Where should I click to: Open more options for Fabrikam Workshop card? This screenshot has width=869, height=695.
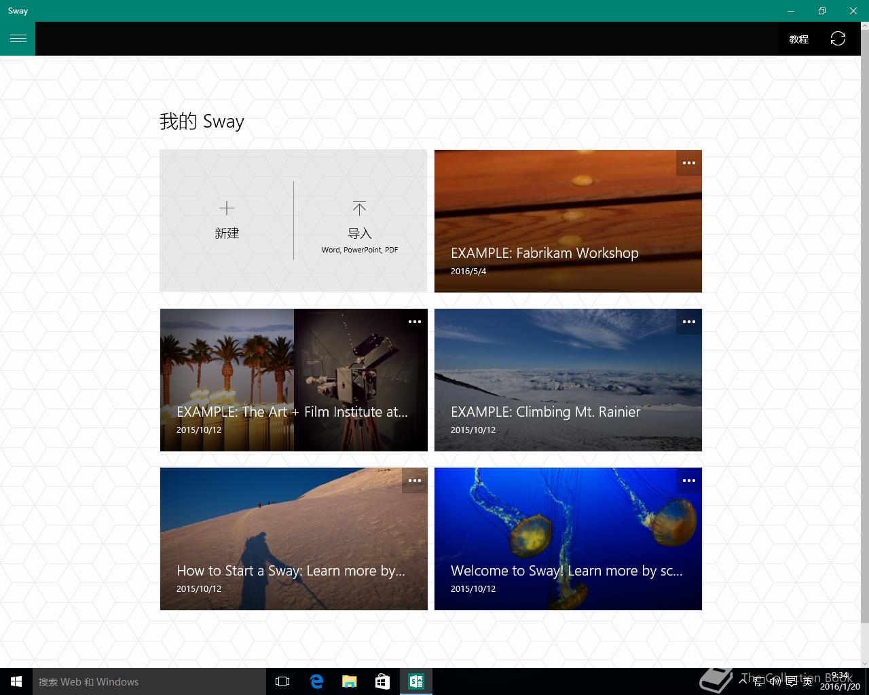coord(689,163)
